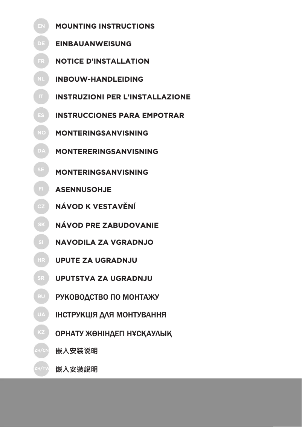Select the IT language circle icon
The width and height of the screenshot is (302, 427).
(41, 97)
